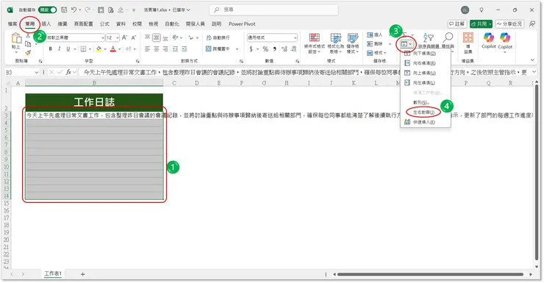The width and height of the screenshot is (544, 283).
Task: Apply Bold formatting with the B icon
Action: point(51,49)
